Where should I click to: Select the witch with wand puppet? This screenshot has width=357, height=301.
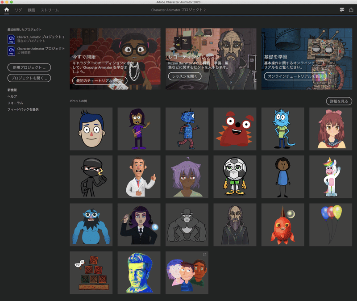139,225
